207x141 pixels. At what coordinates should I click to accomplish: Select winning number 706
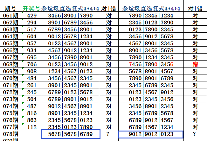(32, 64)
